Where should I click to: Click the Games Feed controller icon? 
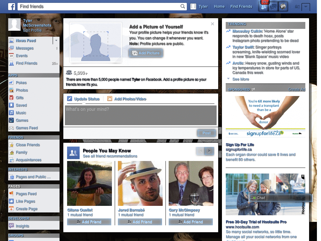12,128
